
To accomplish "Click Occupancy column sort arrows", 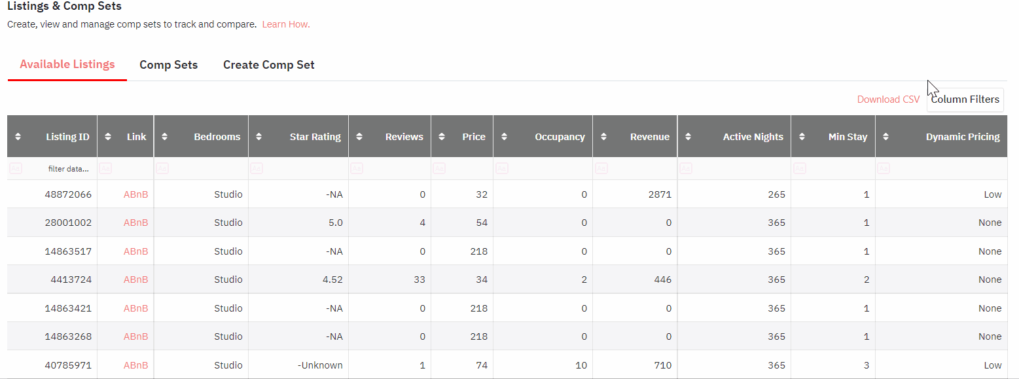I will [x=504, y=137].
